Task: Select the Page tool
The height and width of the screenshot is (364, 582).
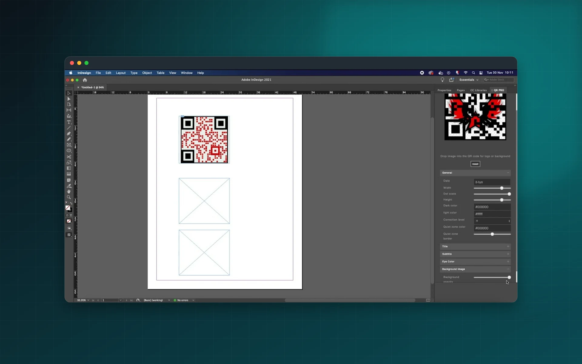Action: (69, 104)
